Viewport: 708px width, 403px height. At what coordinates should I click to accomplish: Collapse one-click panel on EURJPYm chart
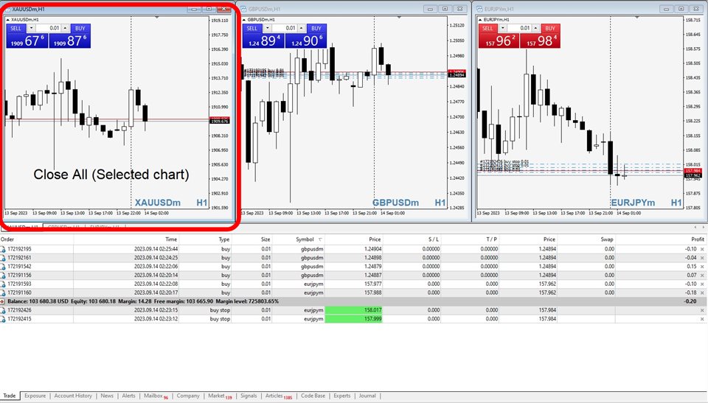click(x=480, y=20)
